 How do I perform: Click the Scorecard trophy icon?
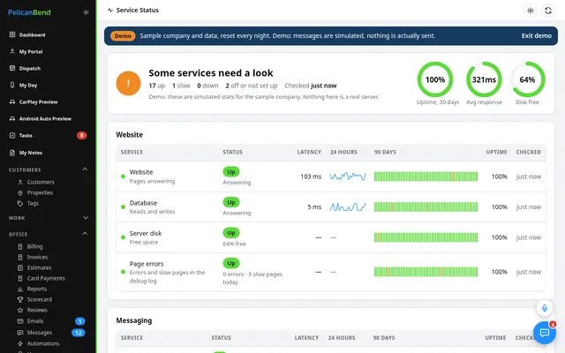point(20,299)
